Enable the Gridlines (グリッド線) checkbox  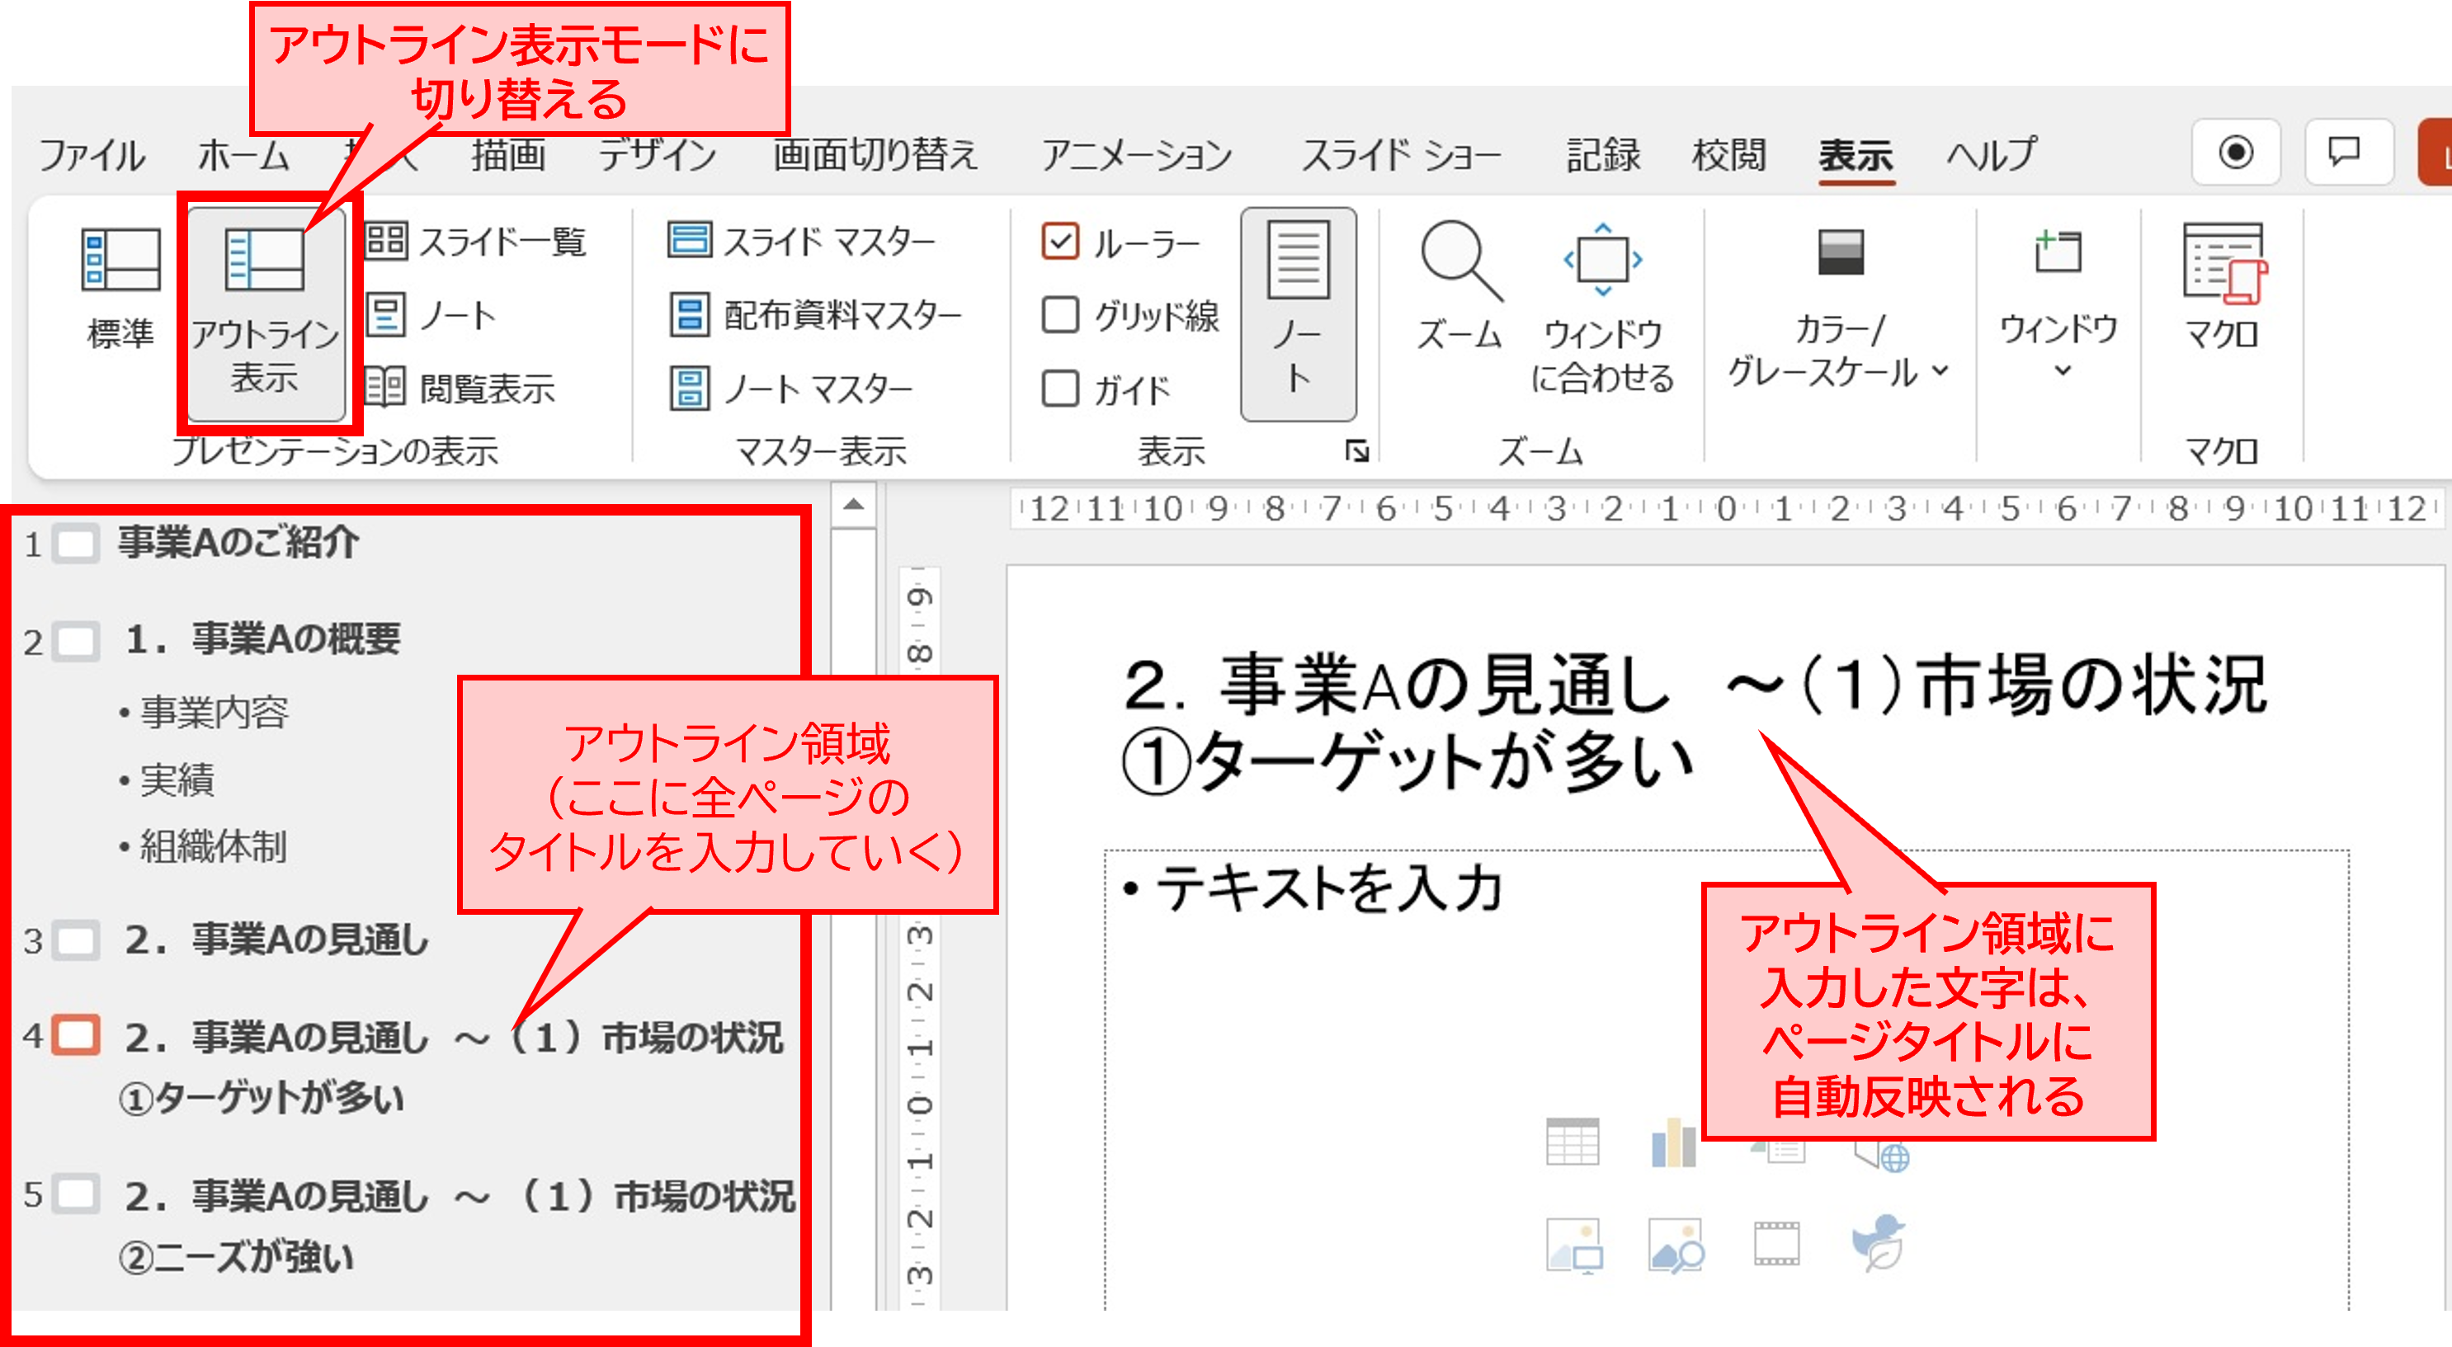[1060, 315]
